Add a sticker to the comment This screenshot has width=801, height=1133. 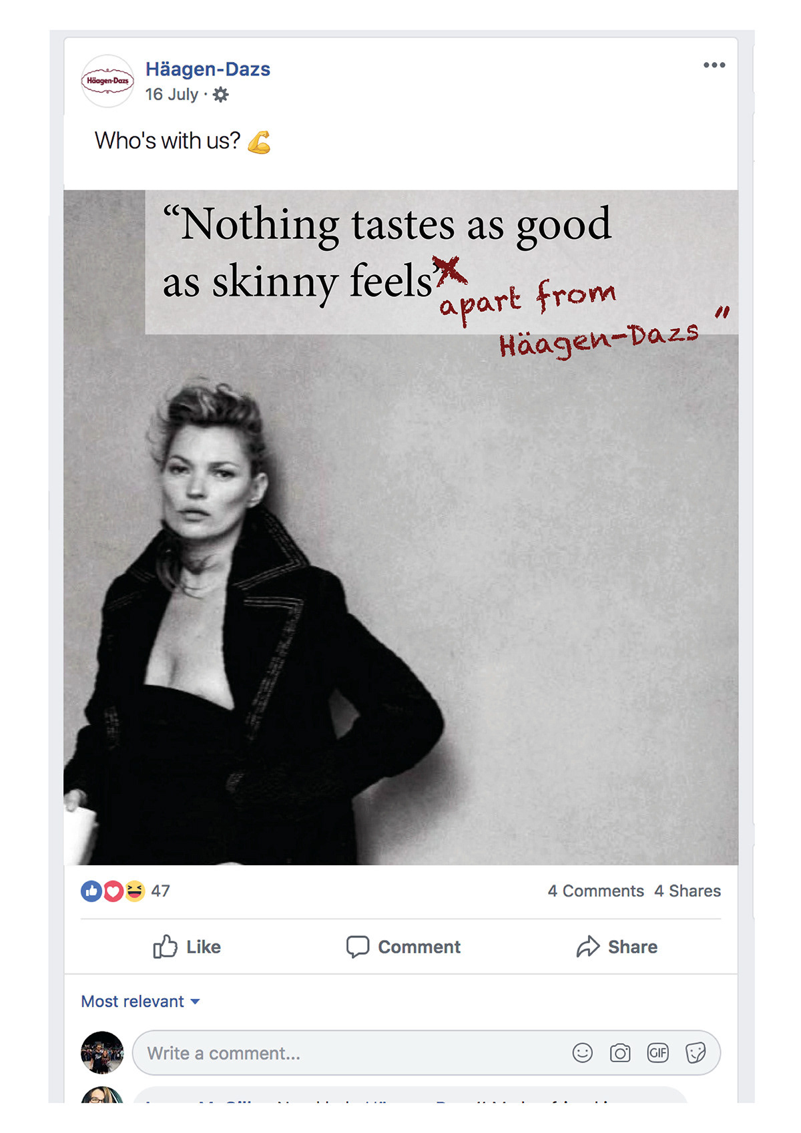tap(696, 1053)
